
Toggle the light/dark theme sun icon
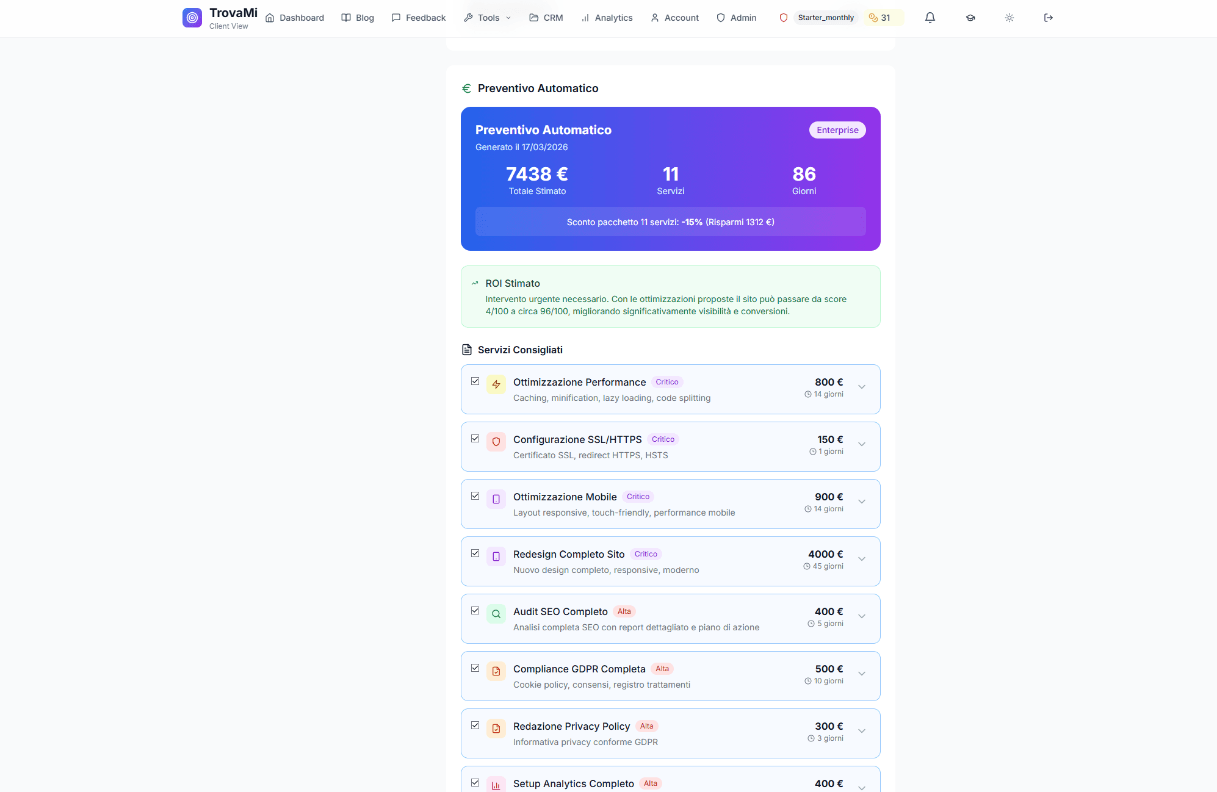tap(1009, 18)
